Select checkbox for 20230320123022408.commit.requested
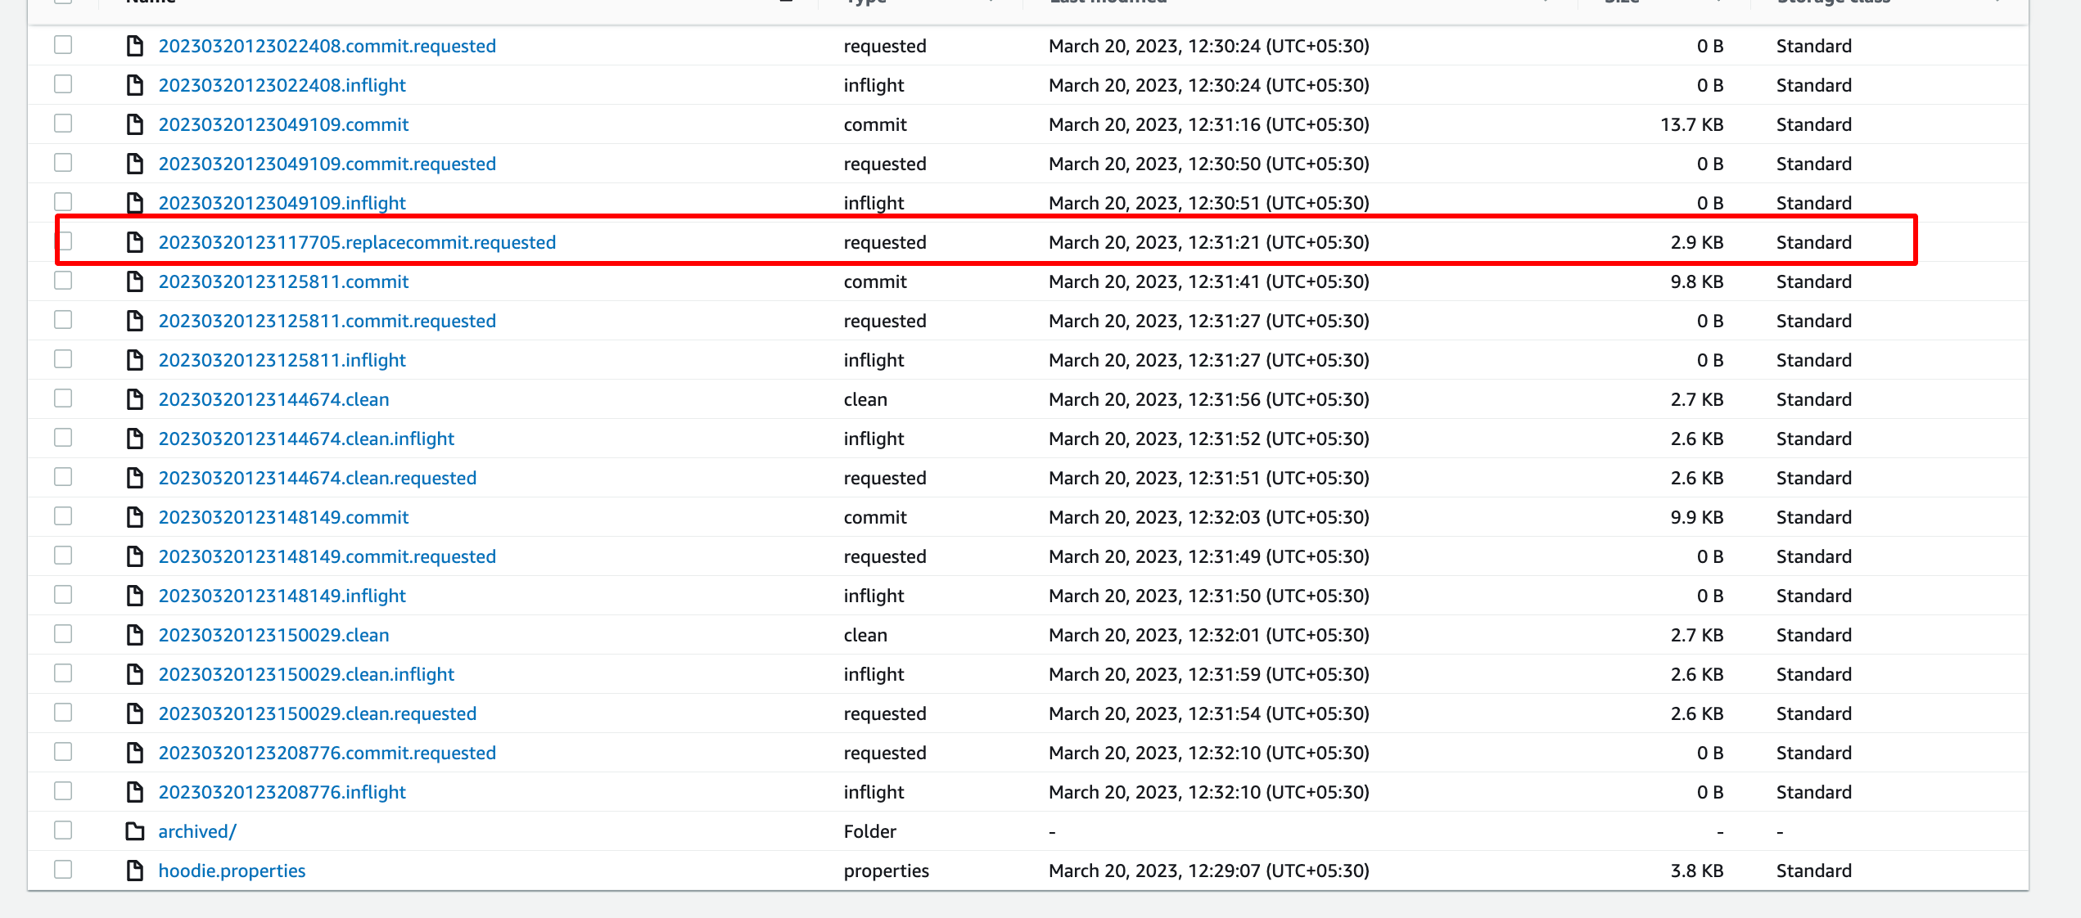 (x=63, y=45)
